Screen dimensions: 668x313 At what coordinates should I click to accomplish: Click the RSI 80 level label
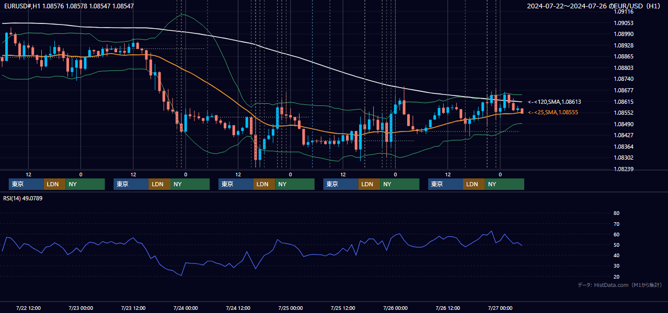pyautogui.click(x=616, y=213)
